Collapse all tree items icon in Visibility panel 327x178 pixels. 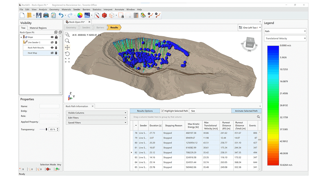point(60,32)
